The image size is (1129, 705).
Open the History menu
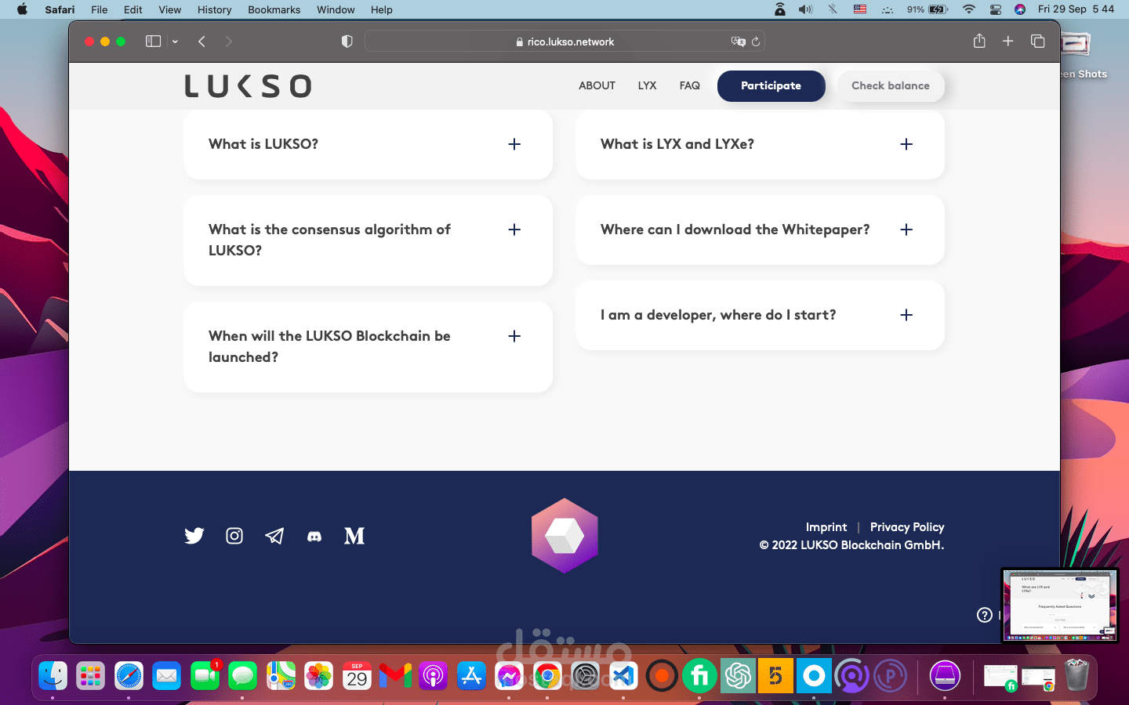click(x=214, y=9)
